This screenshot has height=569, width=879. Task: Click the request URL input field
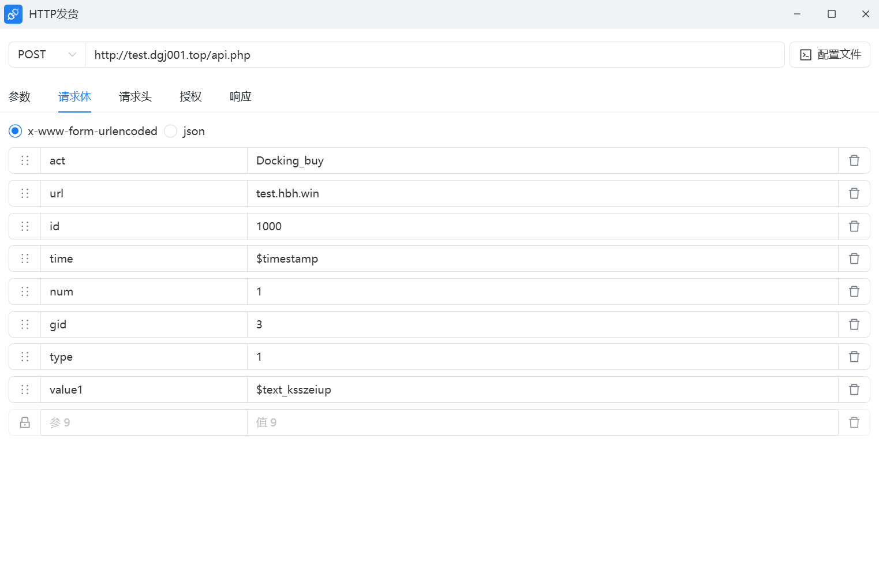(x=434, y=55)
